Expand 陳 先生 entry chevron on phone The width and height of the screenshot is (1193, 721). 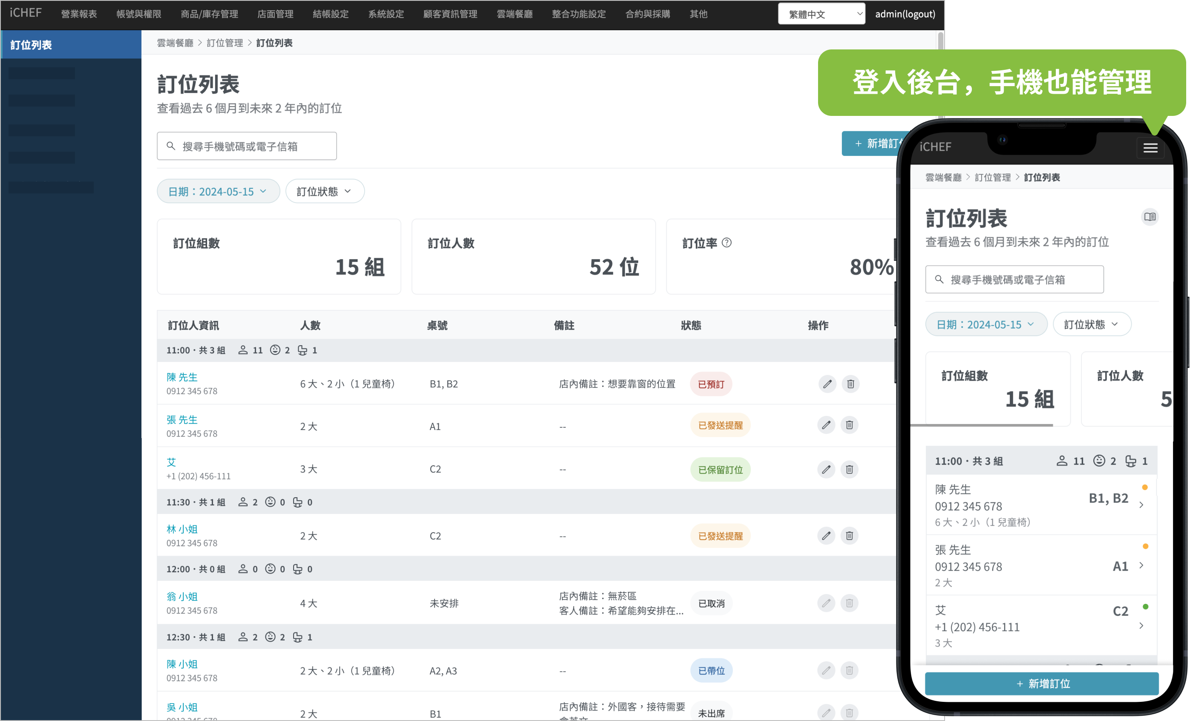pos(1142,505)
